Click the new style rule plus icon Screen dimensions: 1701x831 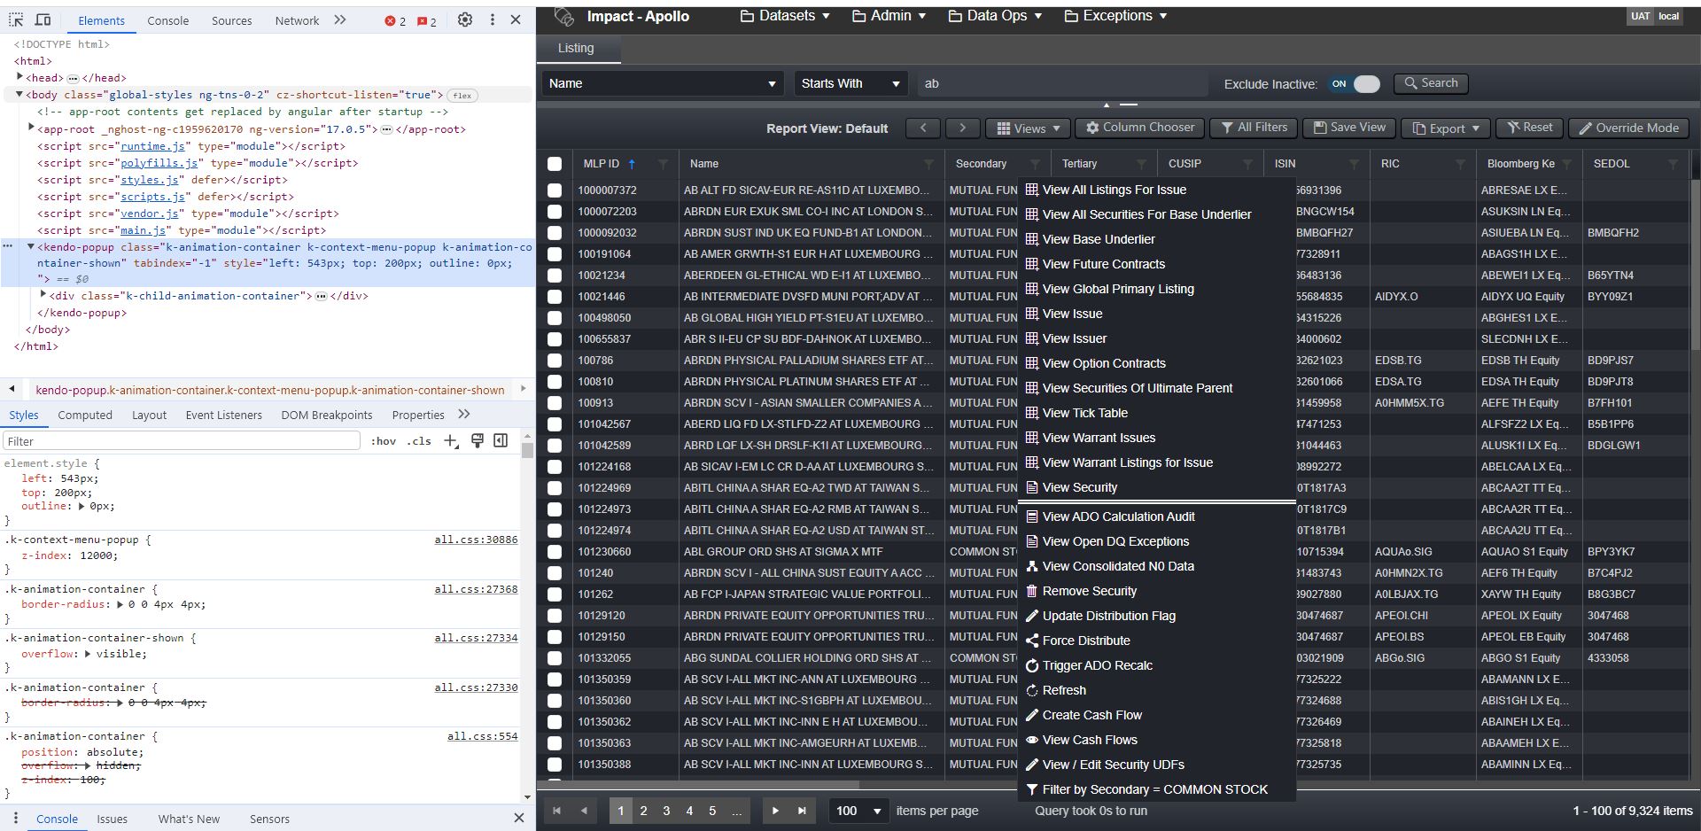(x=451, y=441)
